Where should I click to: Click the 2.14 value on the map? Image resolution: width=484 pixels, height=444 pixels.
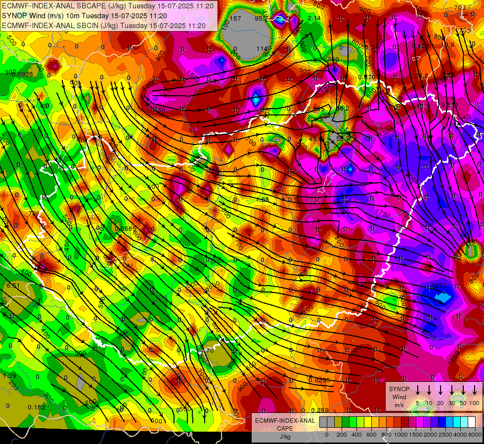pos(314,18)
